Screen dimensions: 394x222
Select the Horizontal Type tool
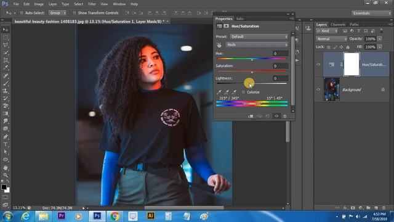[x=6, y=144]
